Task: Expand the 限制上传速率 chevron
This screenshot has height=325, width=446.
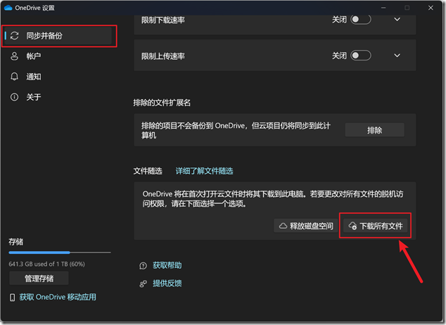Action: coord(397,56)
